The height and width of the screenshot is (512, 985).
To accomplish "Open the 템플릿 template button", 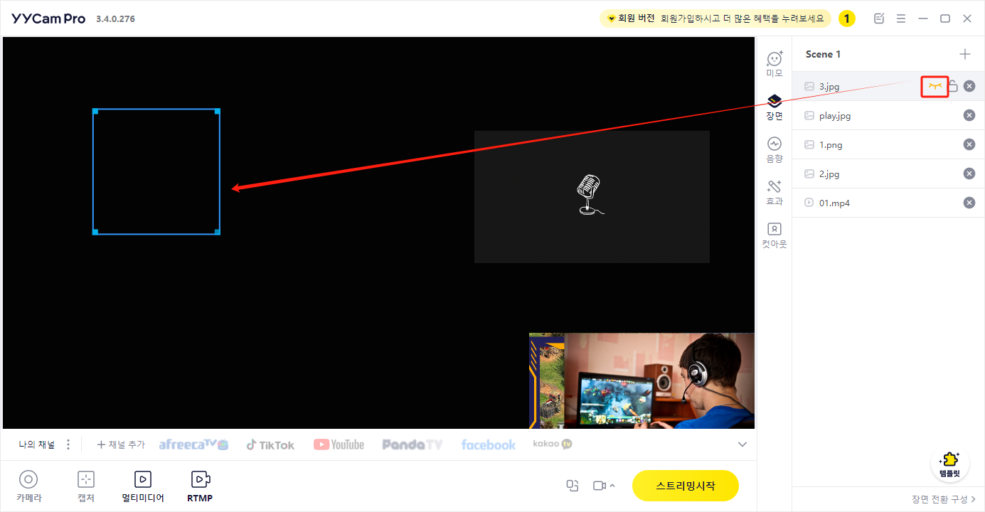I will [x=949, y=464].
